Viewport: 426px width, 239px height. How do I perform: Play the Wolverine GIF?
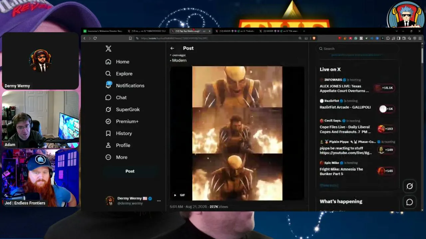coord(175,195)
